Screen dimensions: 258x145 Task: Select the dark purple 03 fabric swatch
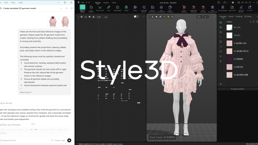pos(229,59)
